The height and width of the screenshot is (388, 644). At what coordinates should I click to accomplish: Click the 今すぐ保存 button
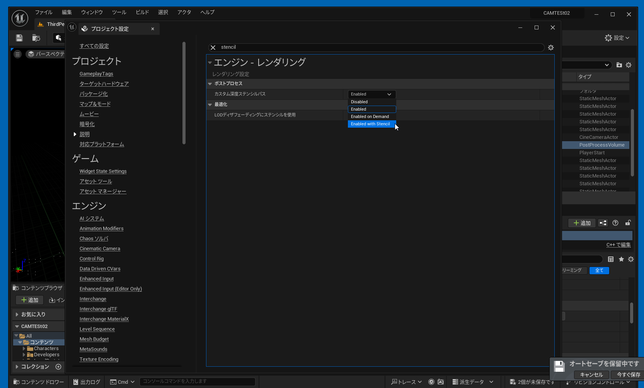coord(628,374)
